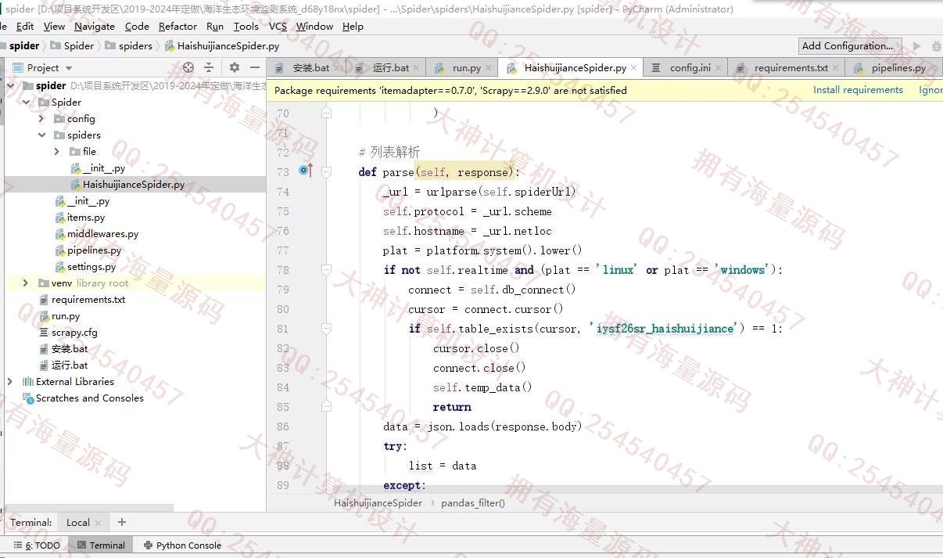Select HaishuijianceSpider.py in project tree
The height and width of the screenshot is (558, 943).
(135, 185)
